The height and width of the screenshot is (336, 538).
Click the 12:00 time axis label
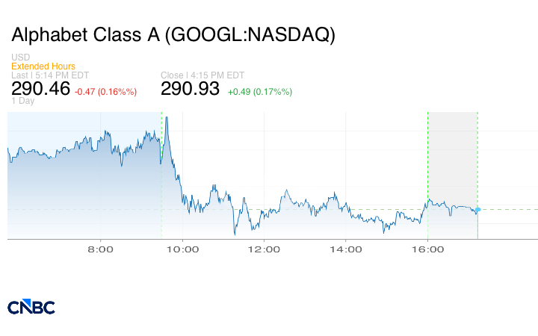(264, 249)
